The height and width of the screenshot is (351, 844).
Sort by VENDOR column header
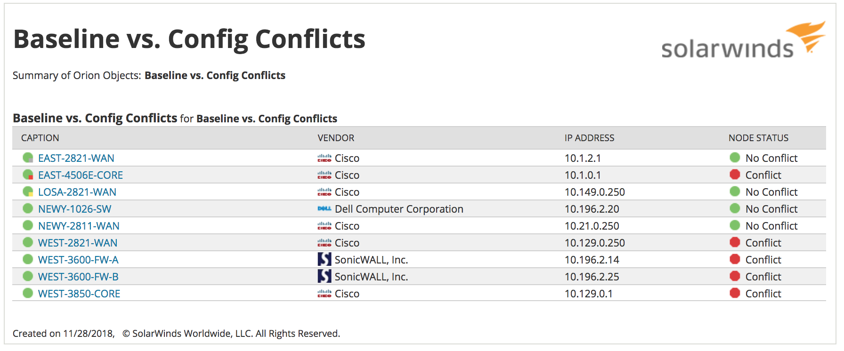pos(336,138)
